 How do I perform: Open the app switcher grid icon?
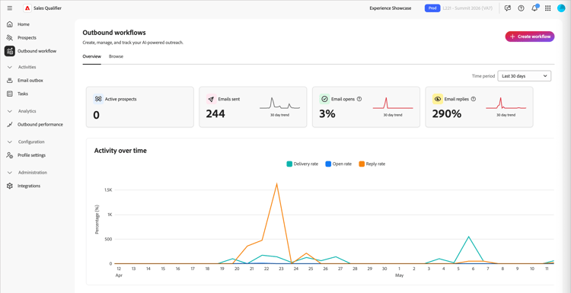[x=547, y=8]
